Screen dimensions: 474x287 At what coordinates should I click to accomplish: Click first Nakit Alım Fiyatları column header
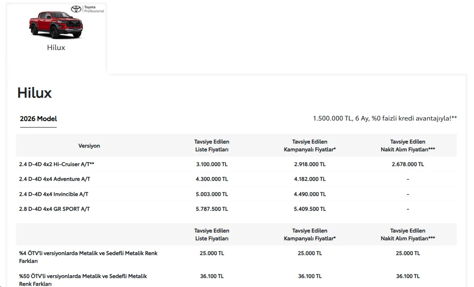coord(407,146)
